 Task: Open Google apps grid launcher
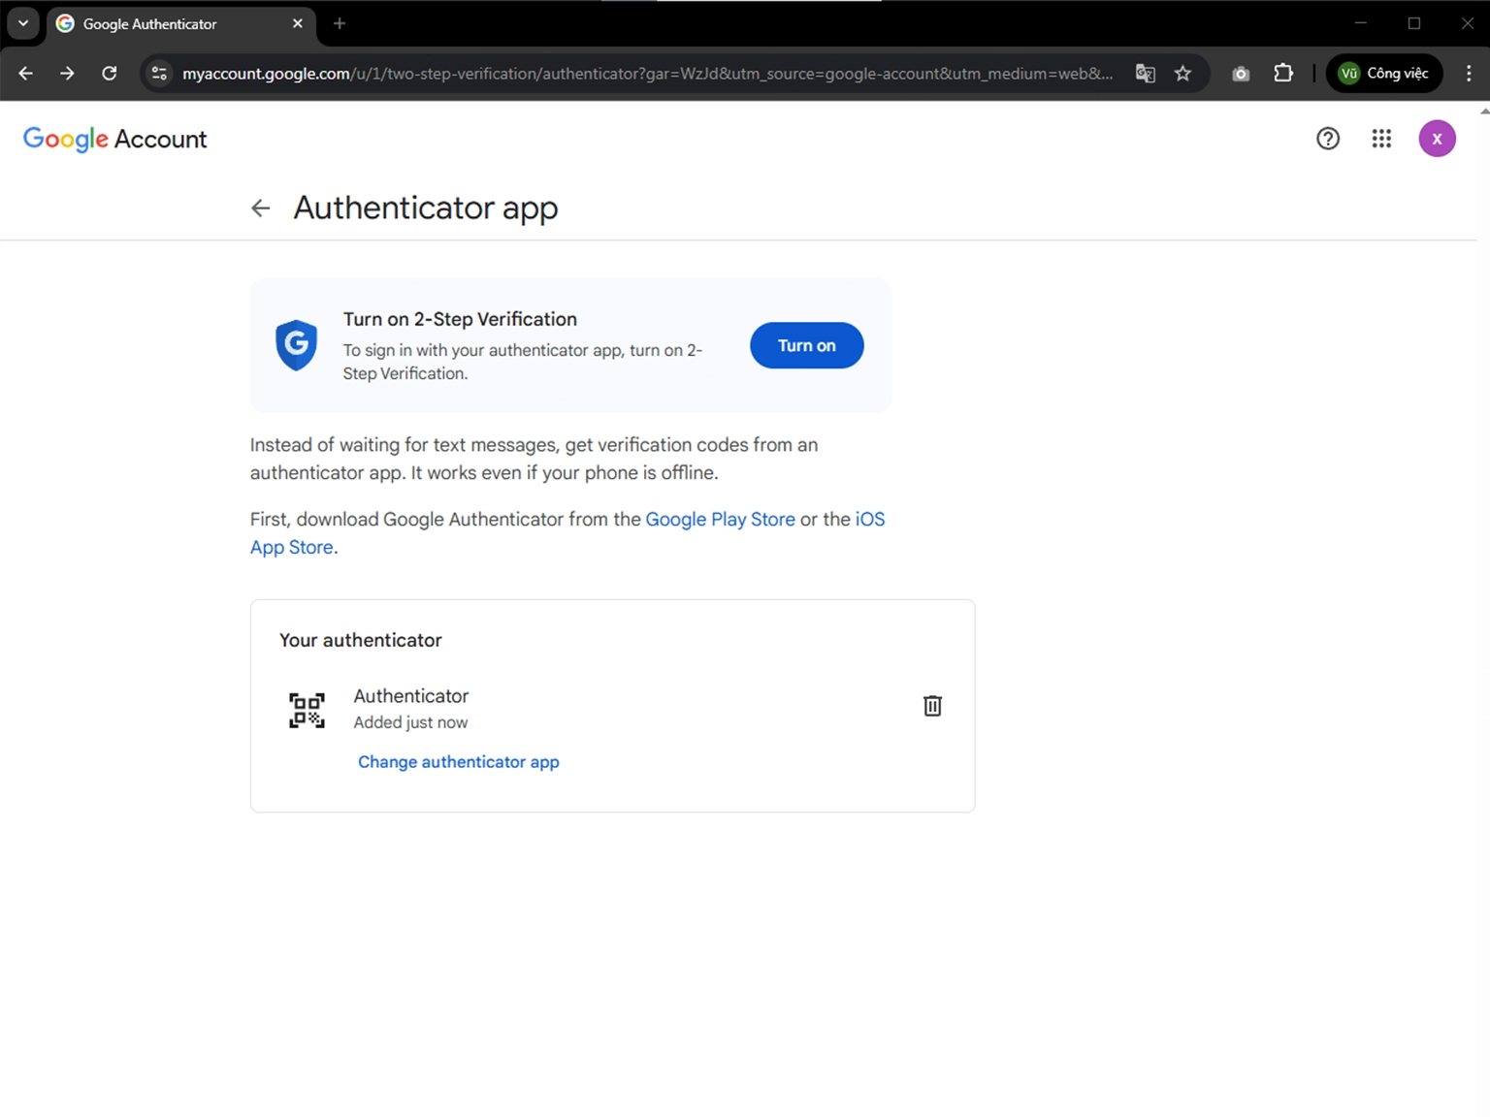pos(1381,139)
